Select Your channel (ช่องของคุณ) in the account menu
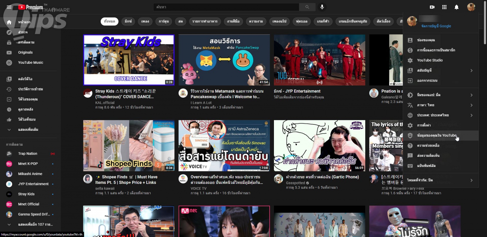The width and height of the screenshot is (487, 237). (x=441, y=40)
